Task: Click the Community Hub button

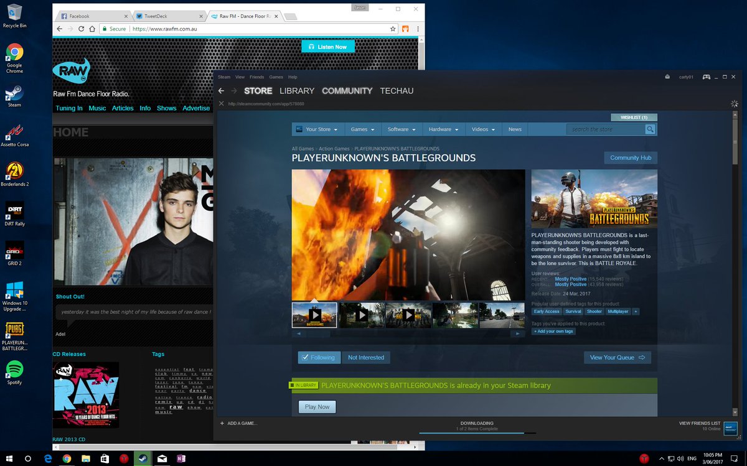Action: (631, 158)
